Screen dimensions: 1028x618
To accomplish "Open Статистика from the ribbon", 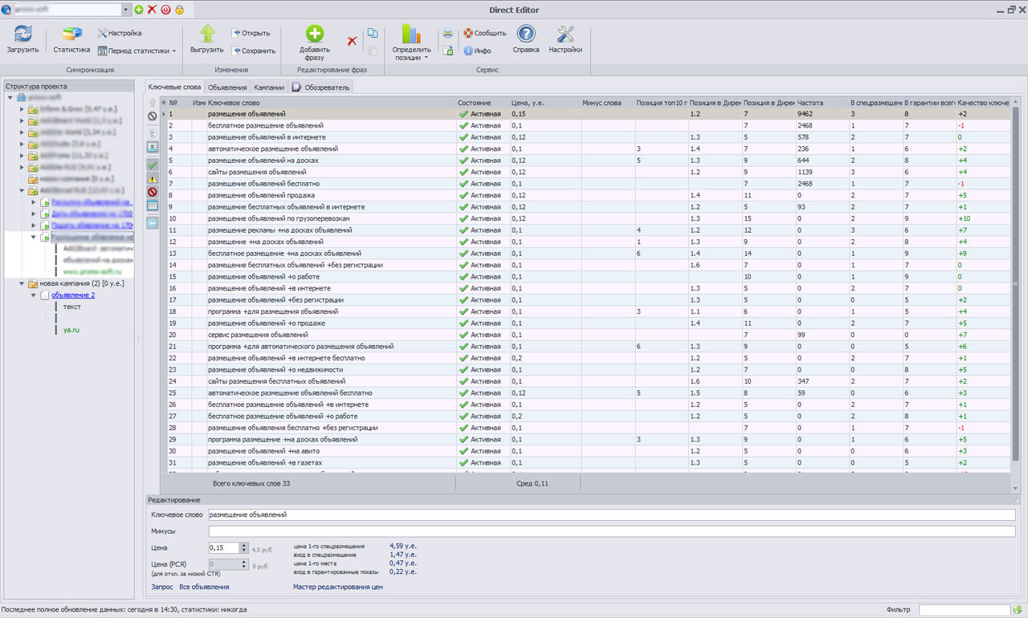I will coord(71,35).
